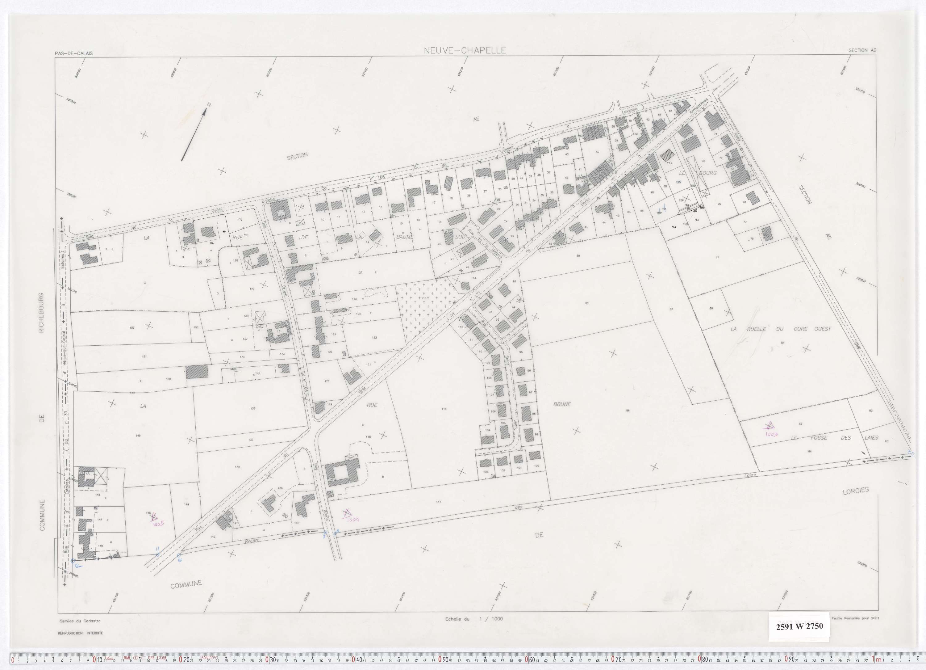
Task: Select parcel number 79
Action: pyautogui.click(x=717, y=257)
